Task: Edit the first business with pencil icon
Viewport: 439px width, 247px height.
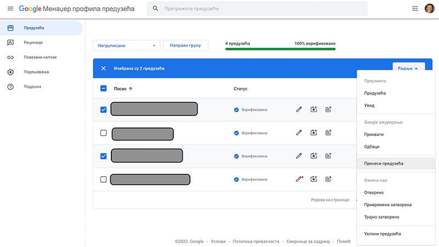Action: (299, 109)
